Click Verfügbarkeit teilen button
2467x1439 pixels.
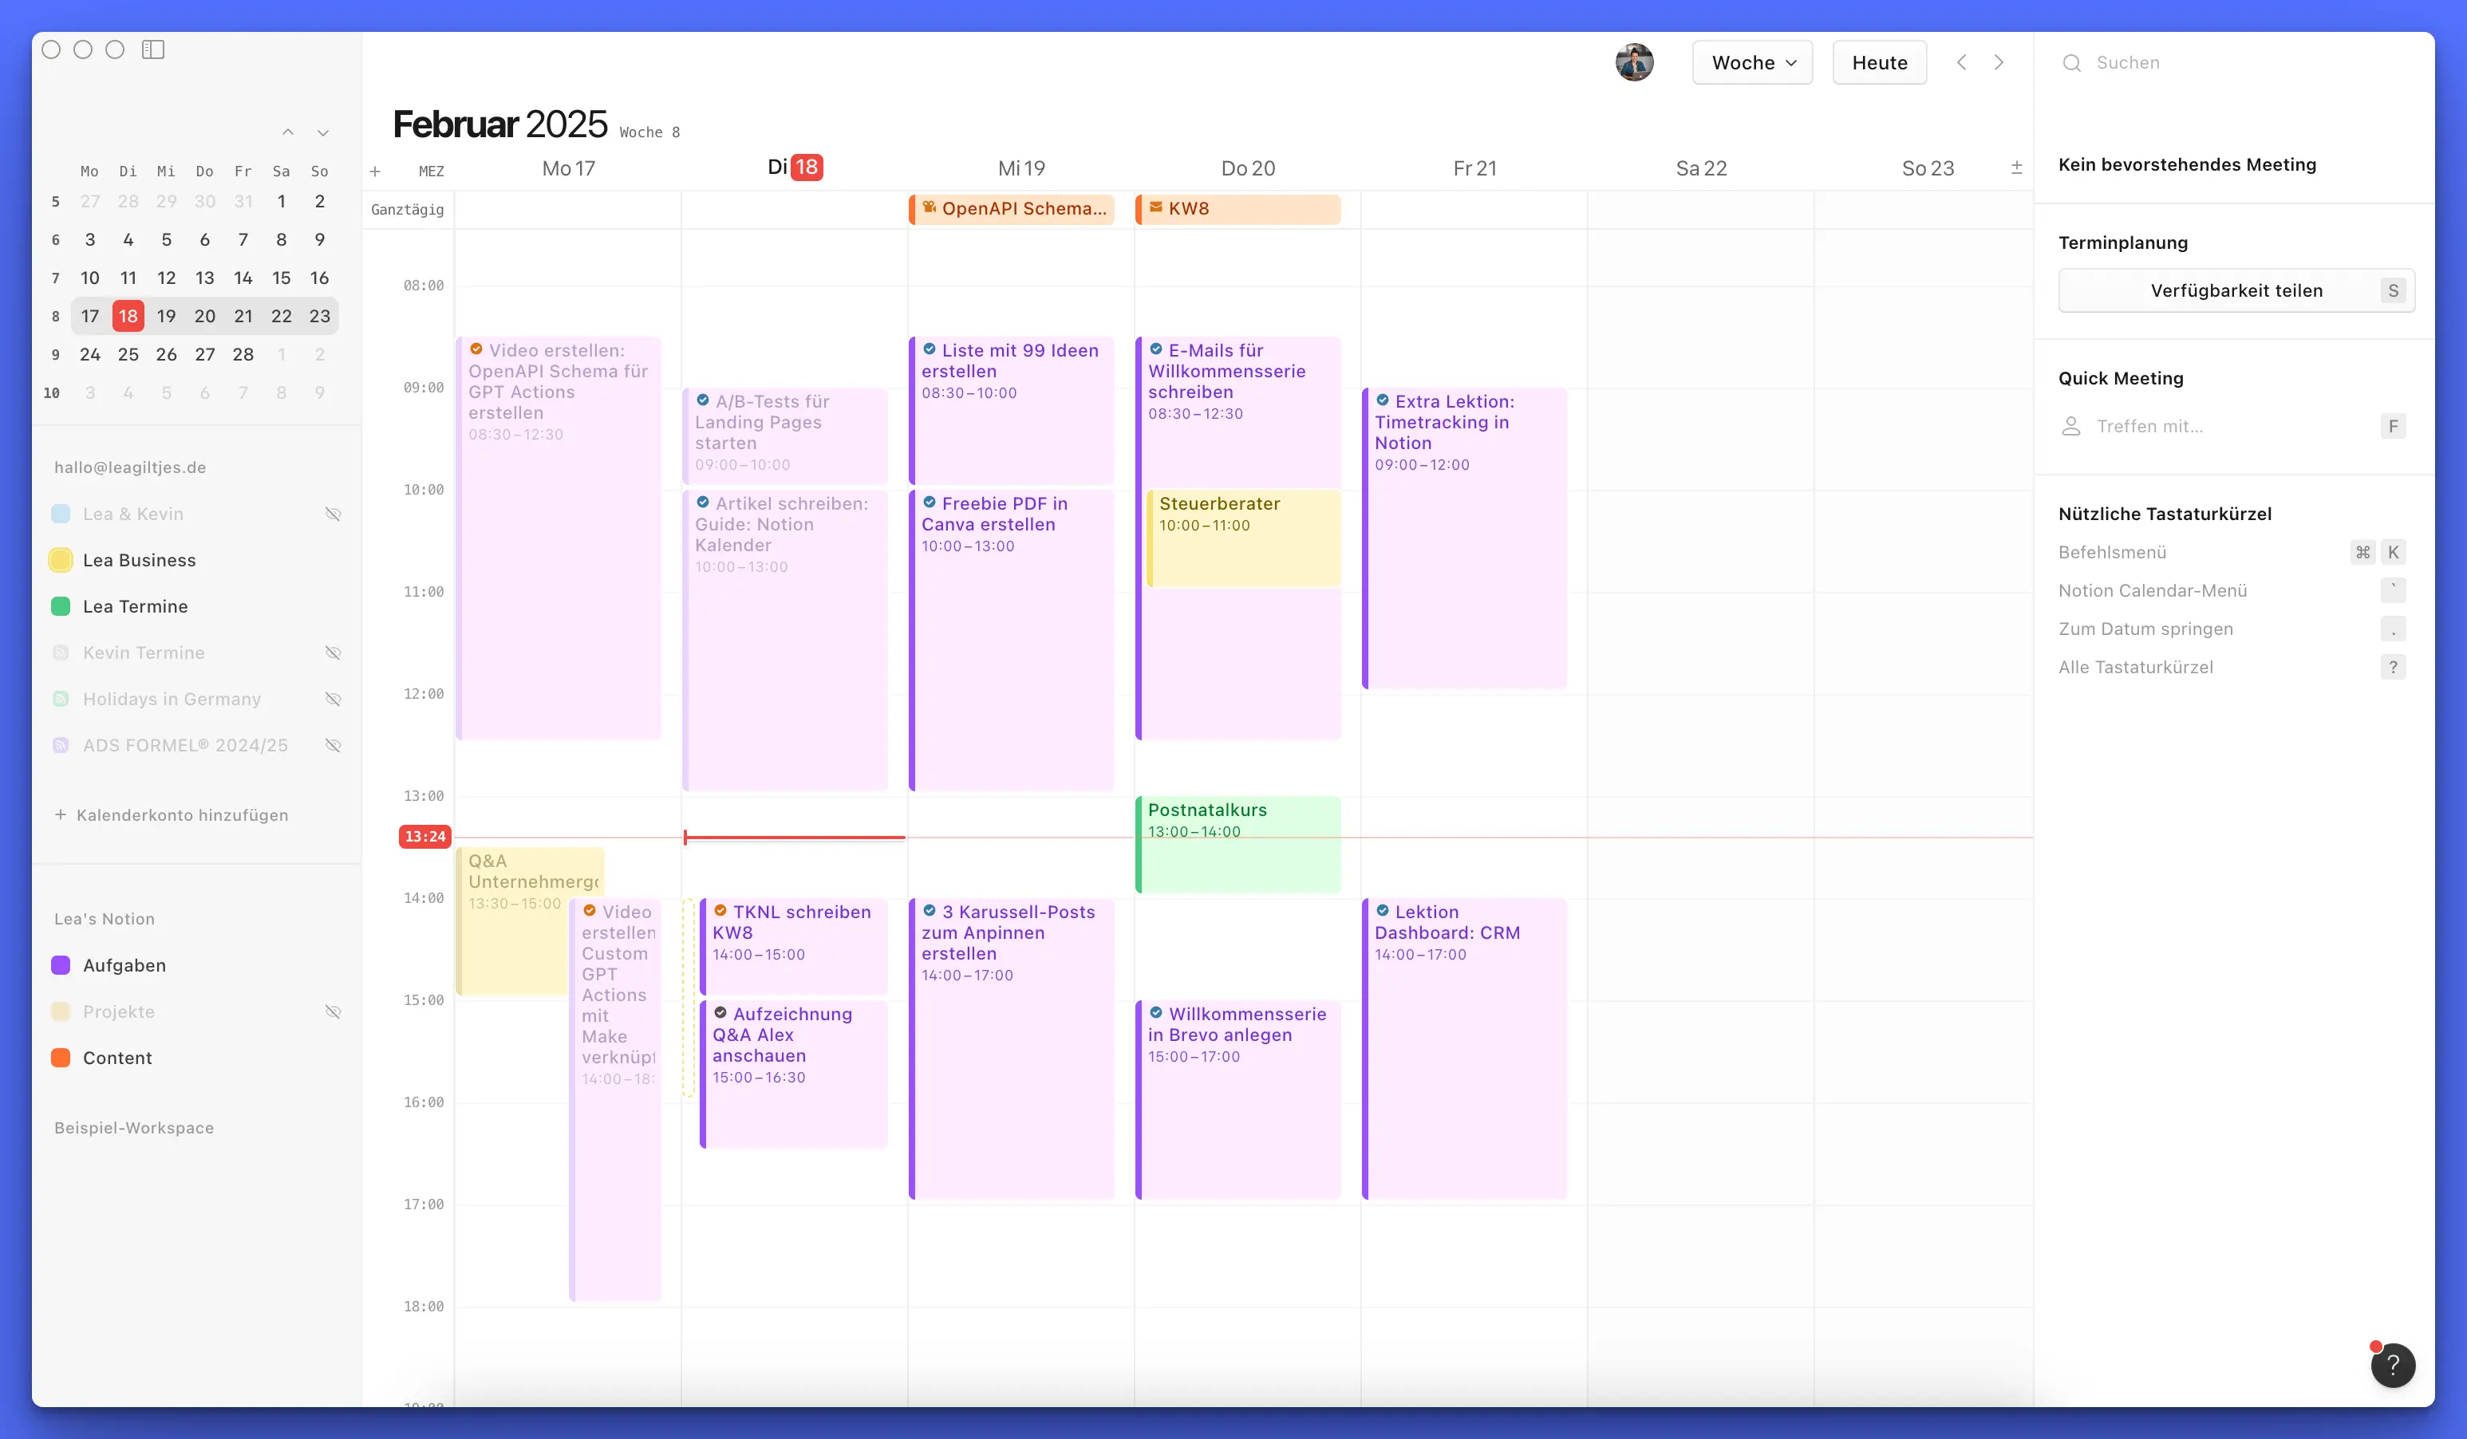click(2235, 290)
